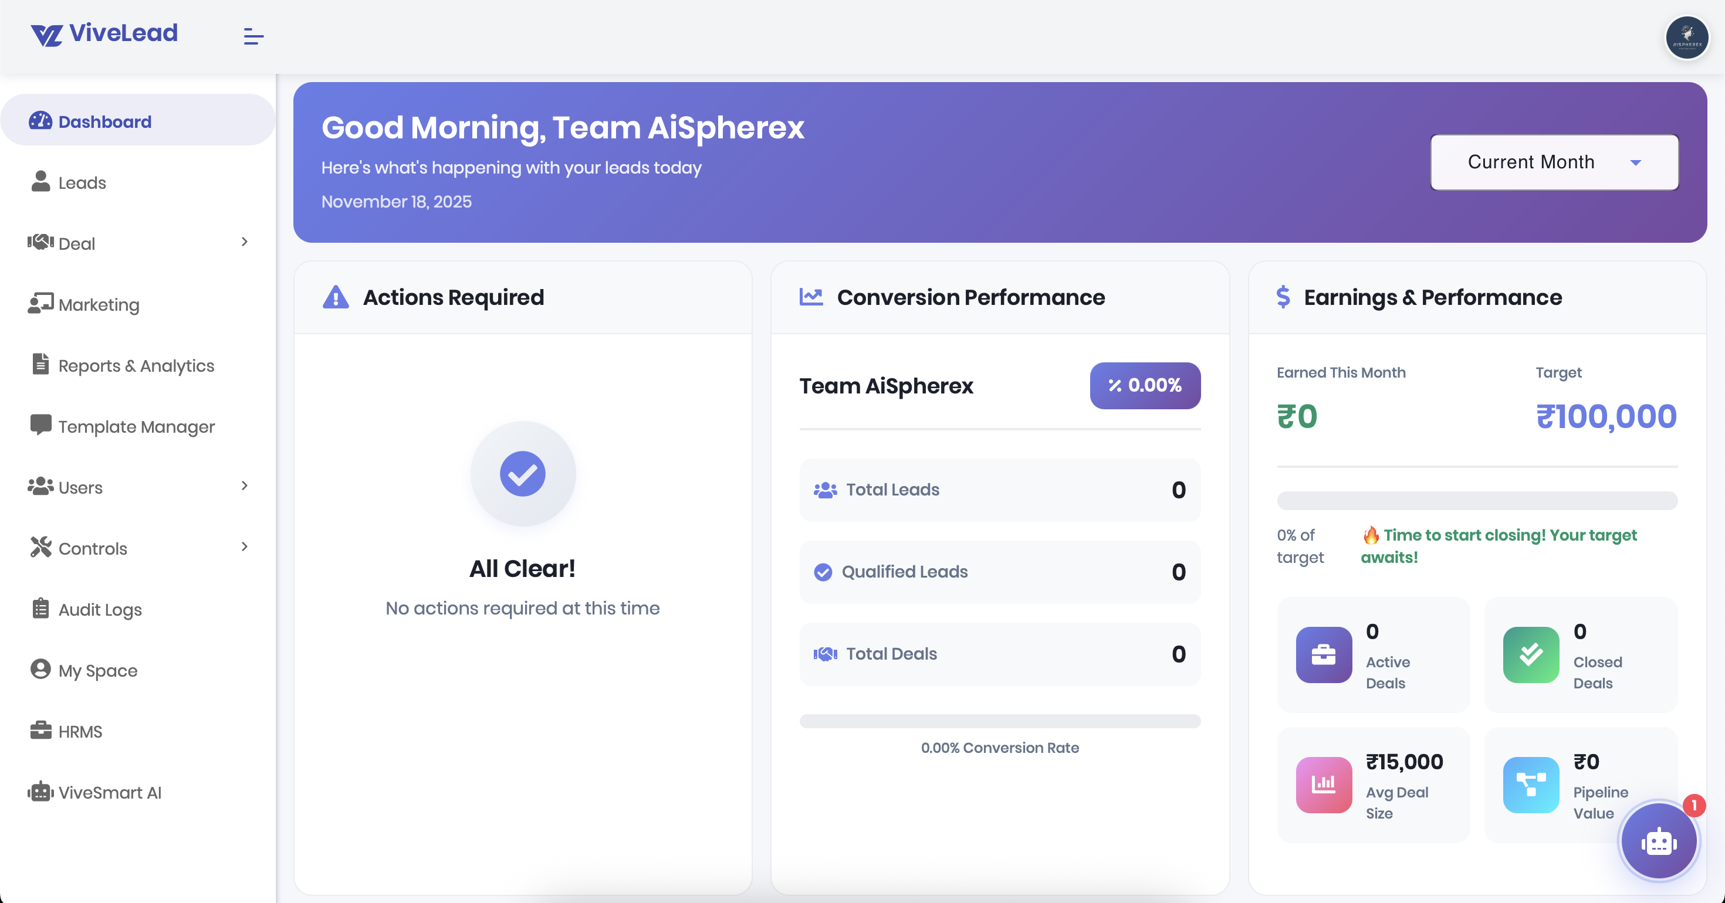The height and width of the screenshot is (903, 1725).
Task: Open the Current Month dropdown
Action: click(x=1554, y=162)
